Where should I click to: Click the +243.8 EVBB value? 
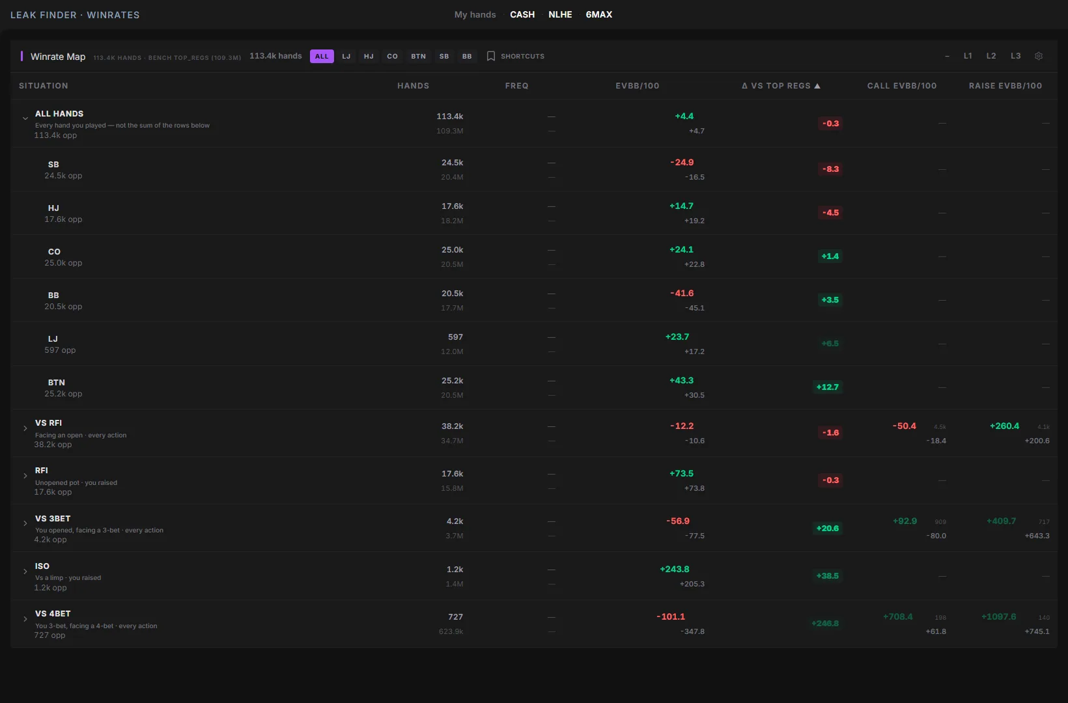(675, 570)
